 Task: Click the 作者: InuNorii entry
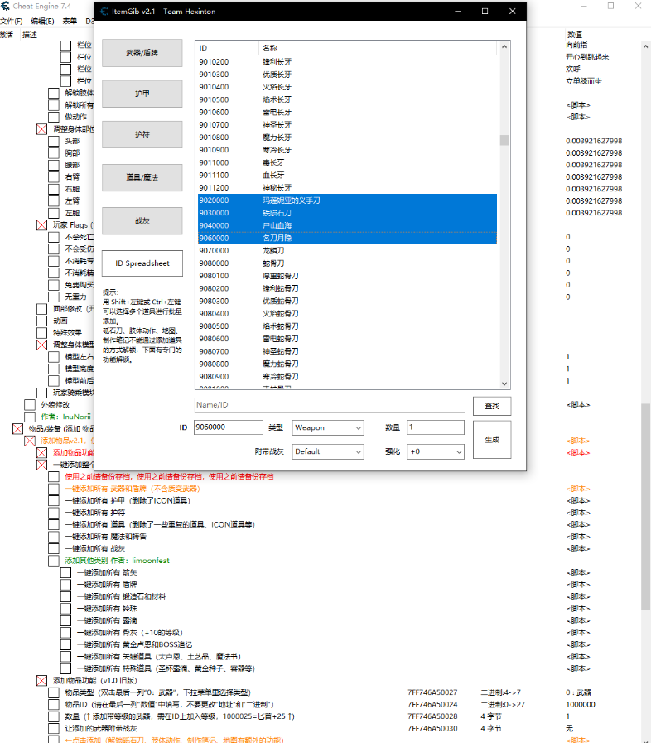coord(66,417)
